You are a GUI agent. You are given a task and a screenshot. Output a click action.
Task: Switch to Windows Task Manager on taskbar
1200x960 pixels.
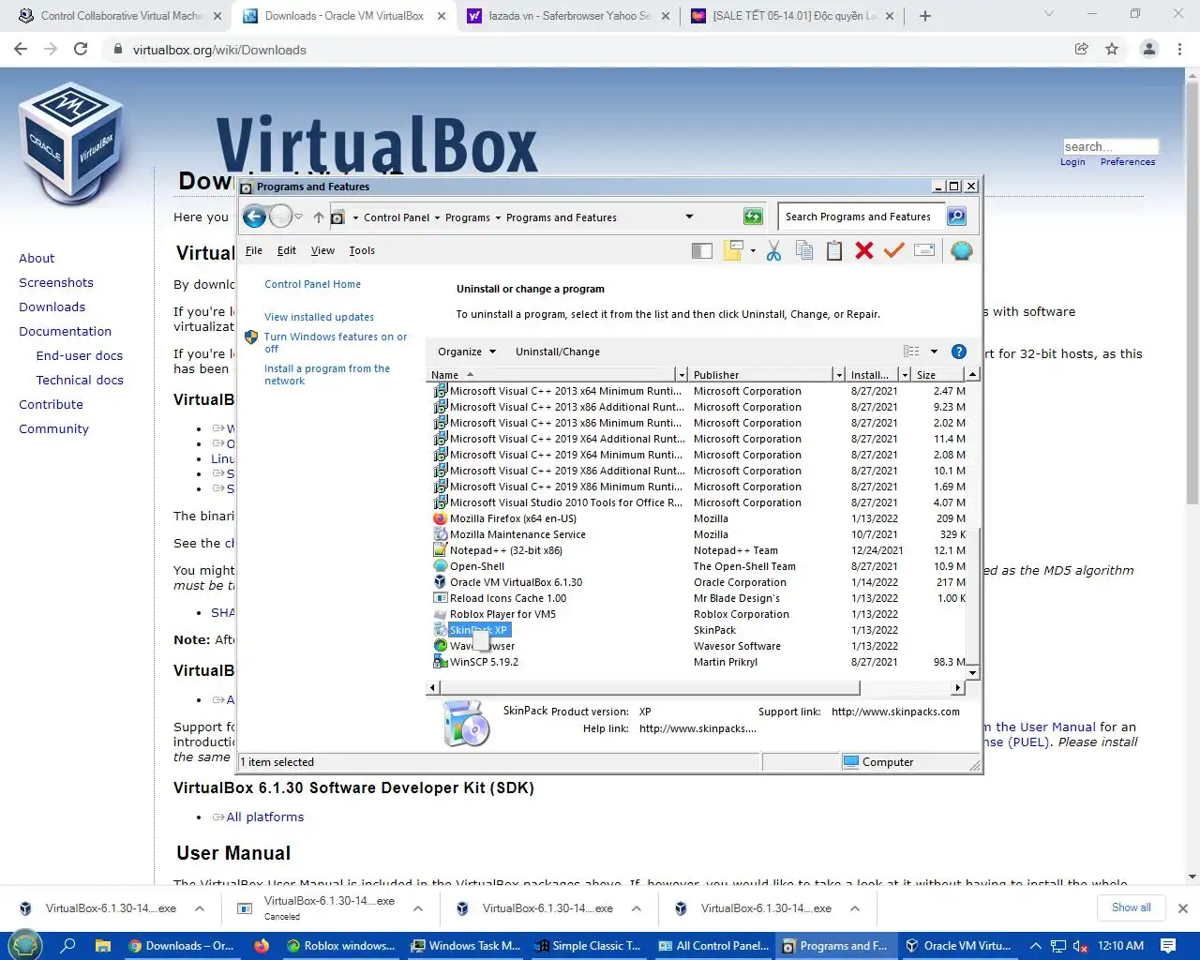[465, 946]
